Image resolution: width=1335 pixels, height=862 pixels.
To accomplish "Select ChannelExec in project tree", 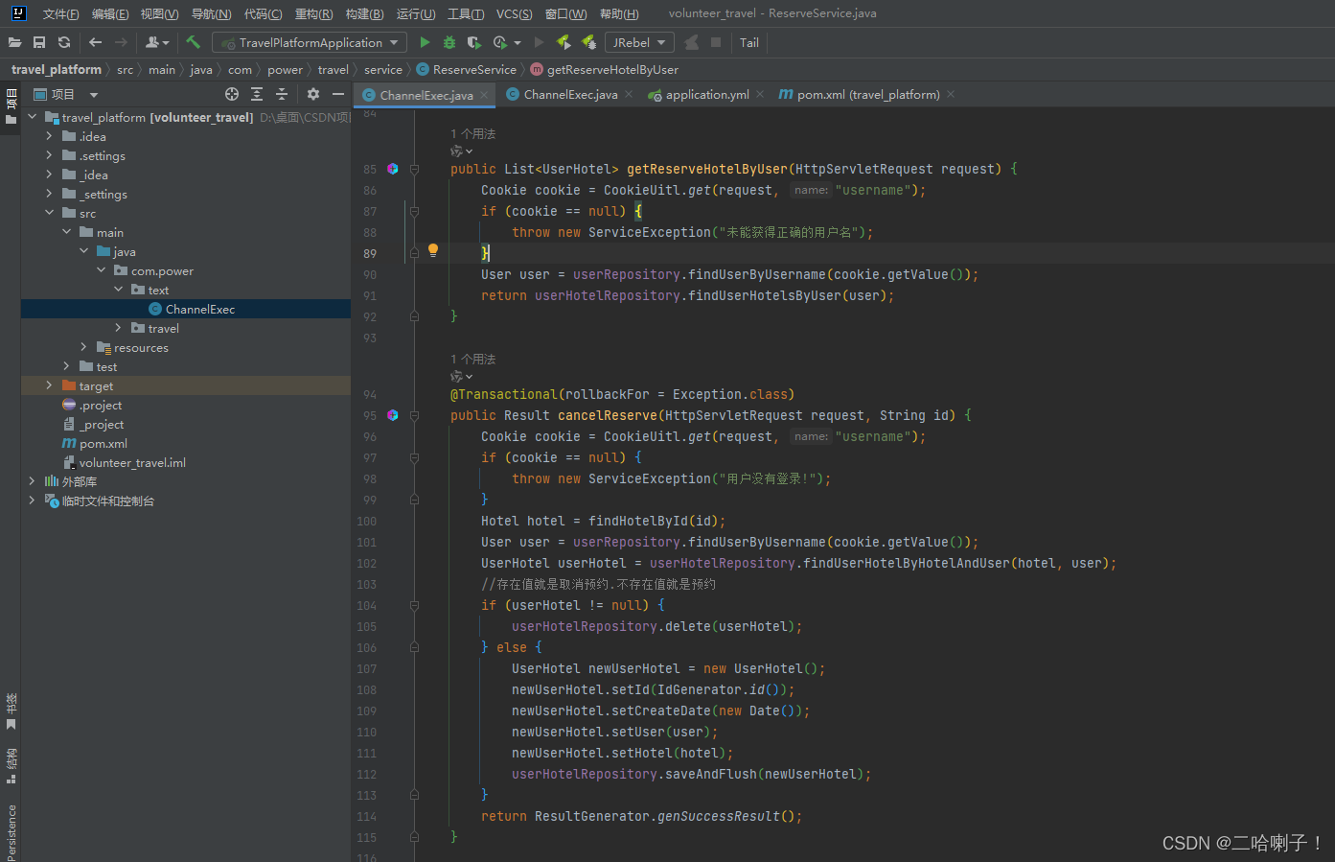I will click(186, 309).
